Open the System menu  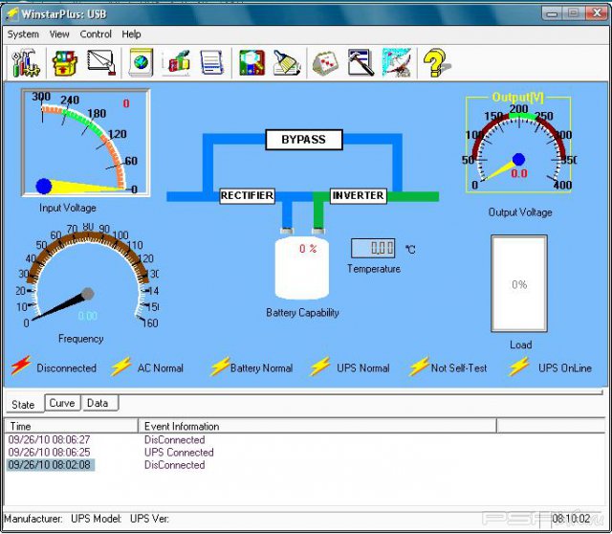coord(23,34)
